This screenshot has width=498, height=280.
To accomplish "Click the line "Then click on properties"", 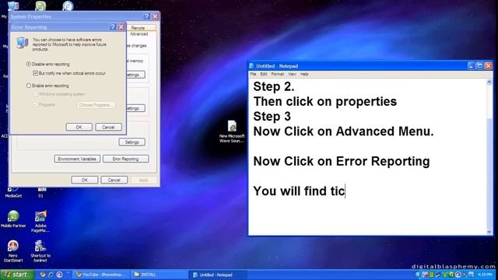I will tap(325, 102).
